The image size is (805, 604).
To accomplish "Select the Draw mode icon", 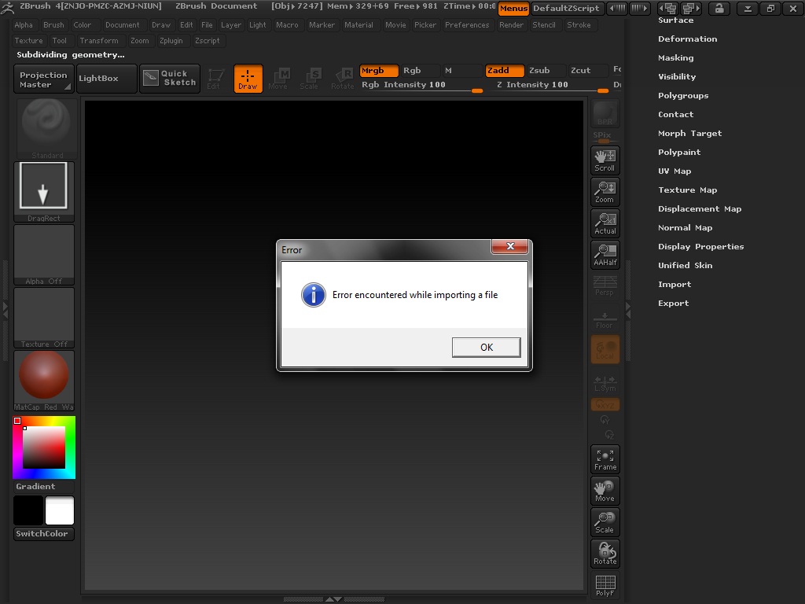I will (248, 79).
